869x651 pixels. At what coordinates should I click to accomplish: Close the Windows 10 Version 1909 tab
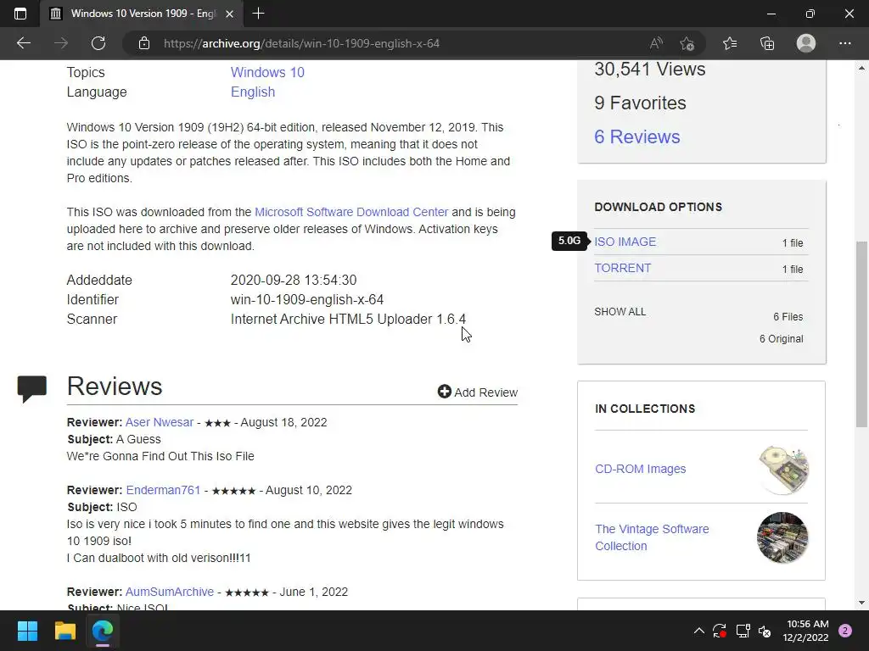coord(229,14)
